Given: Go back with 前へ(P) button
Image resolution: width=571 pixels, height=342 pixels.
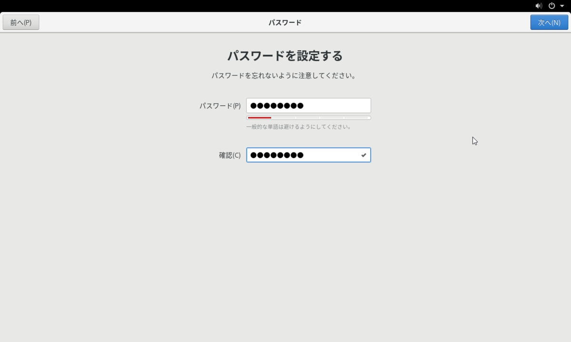Looking at the screenshot, I should click(21, 22).
